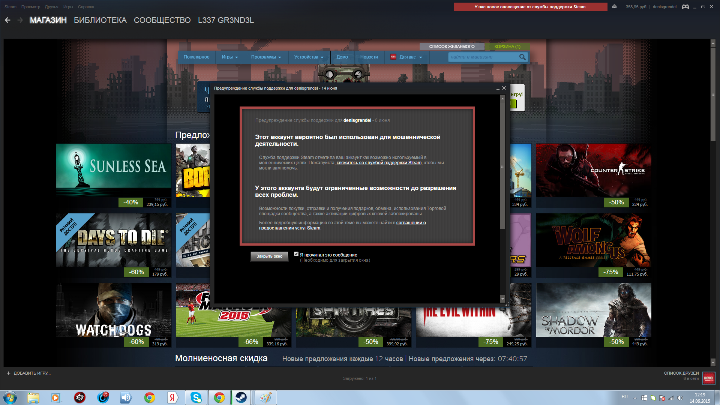Screen dimensions: 720x405
Task: Click the add game plus icon
Action: pyautogui.click(x=9, y=373)
